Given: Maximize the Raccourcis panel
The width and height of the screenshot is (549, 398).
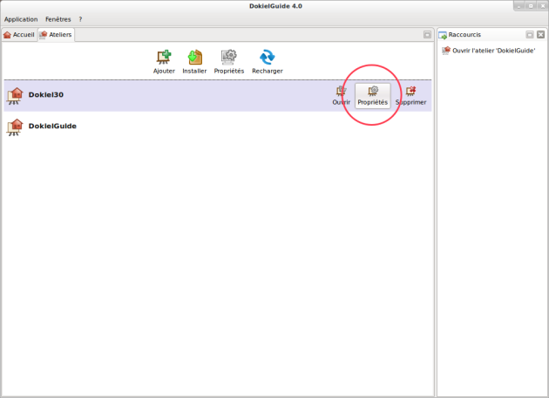Looking at the screenshot, I should click(x=529, y=35).
